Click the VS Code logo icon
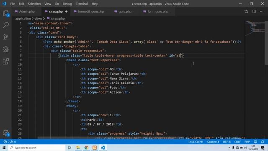Viewport: 268px width, 151px height. [x=4, y=4]
